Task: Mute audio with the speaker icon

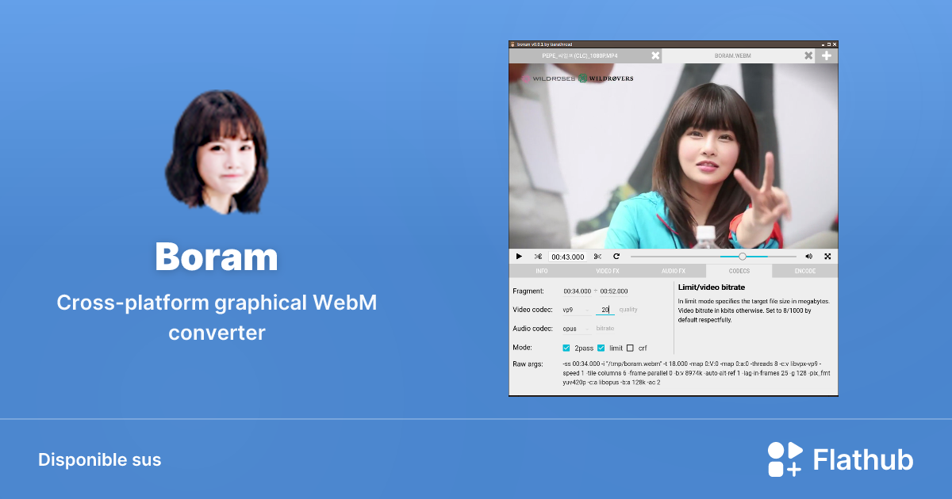Action: 808,257
